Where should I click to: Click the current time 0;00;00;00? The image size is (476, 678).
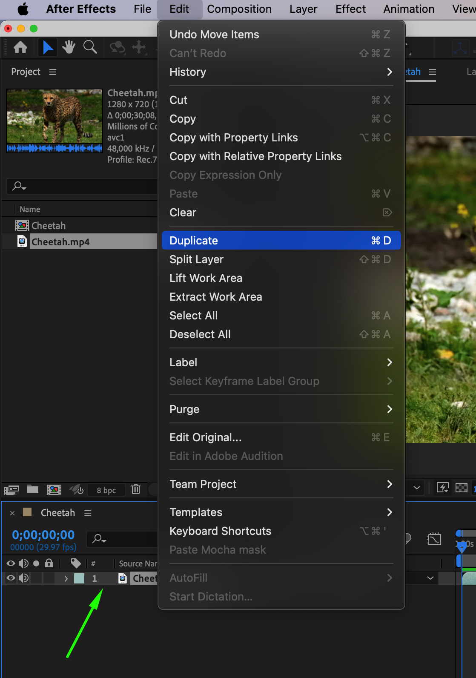pos(43,535)
